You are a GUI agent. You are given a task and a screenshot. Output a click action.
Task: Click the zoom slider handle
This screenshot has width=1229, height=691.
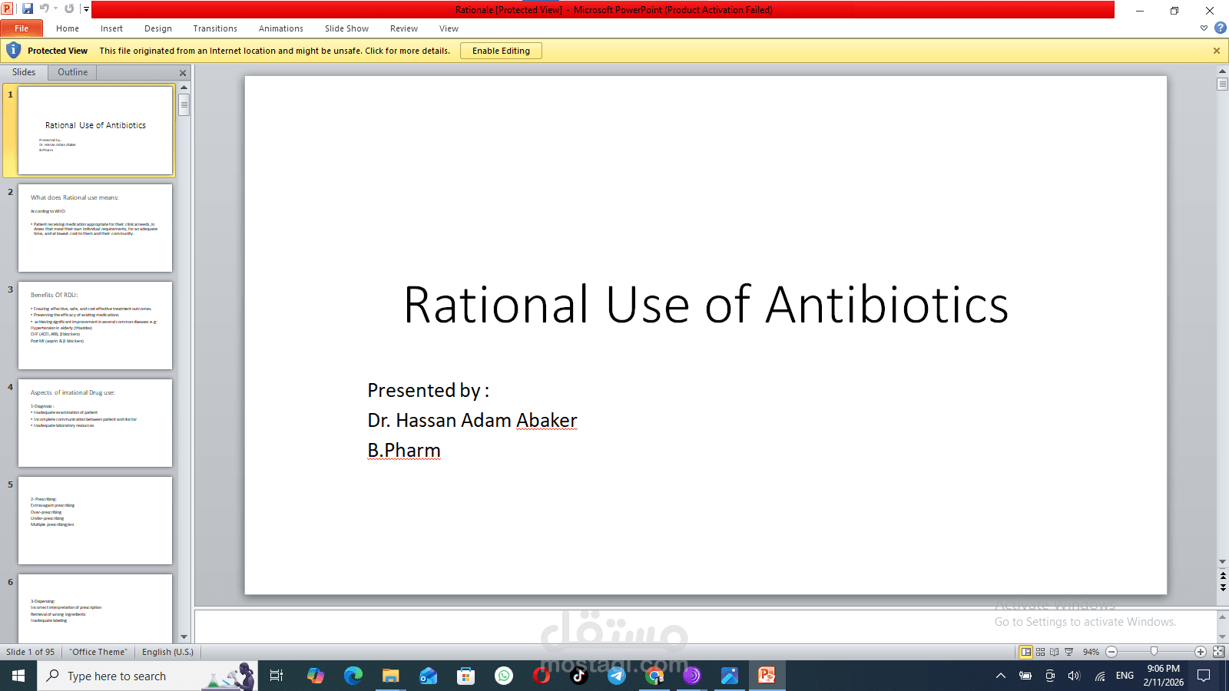(1154, 652)
